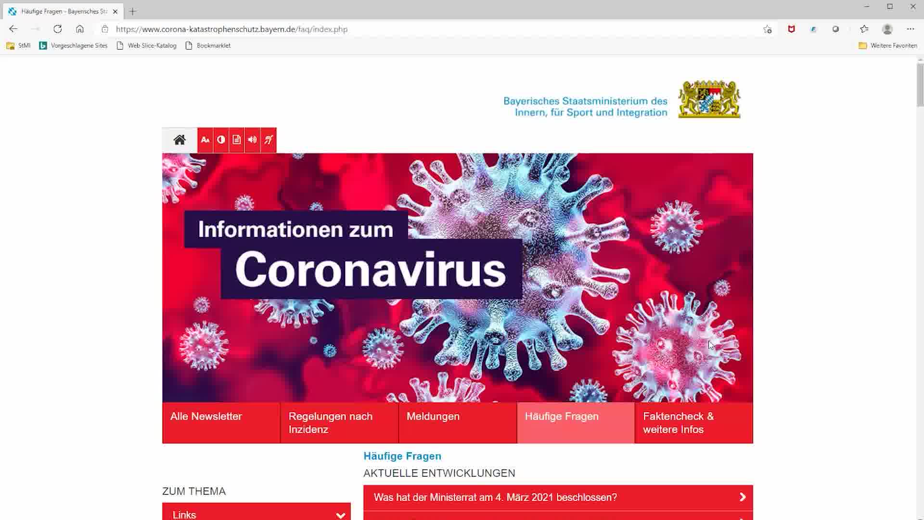Expand the Links panel
Viewport: 924px width, 520px height.
point(257,512)
